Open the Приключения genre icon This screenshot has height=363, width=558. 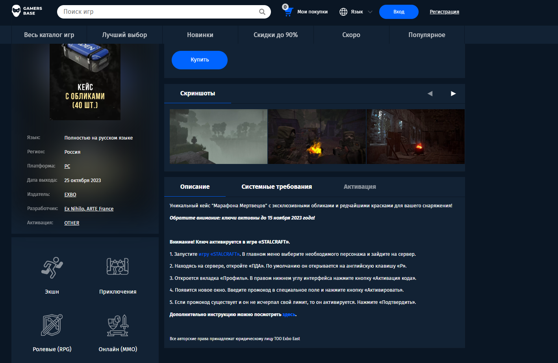(x=118, y=266)
